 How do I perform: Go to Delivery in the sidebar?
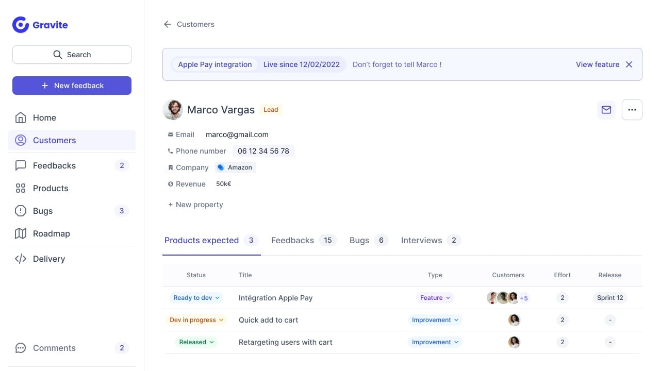(x=48, y=259)
